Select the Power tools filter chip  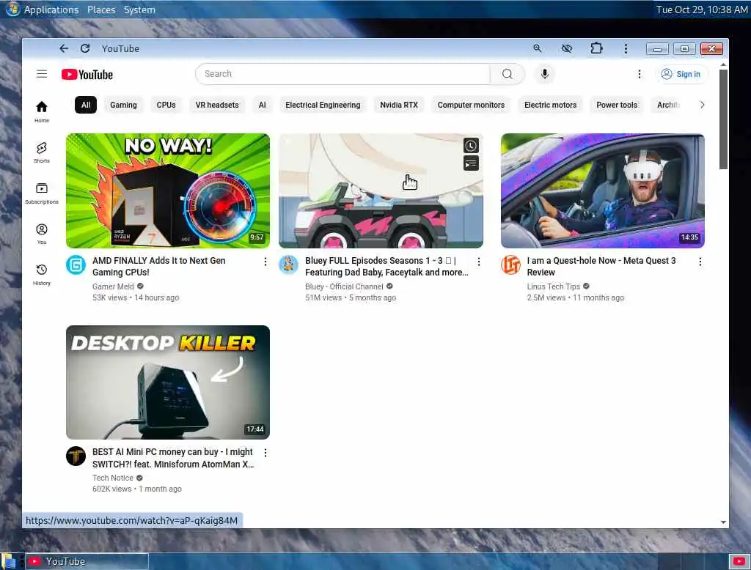[617, 105]
